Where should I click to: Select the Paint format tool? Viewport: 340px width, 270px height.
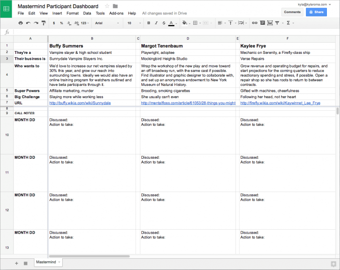[x=44, y=23]
